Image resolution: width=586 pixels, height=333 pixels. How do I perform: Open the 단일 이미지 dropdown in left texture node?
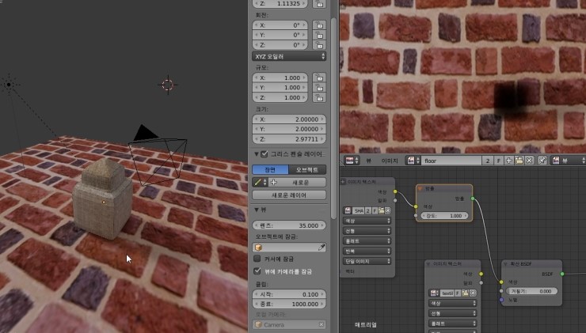[x=367, y=261]
